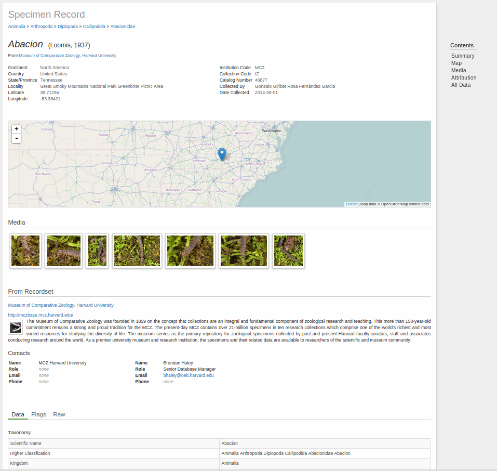View the last media thumbnail
Viewport: 497px width, 471px height.
(x=288, y=251)
